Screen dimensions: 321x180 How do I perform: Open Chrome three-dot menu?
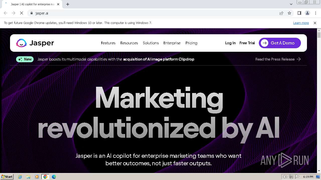point(315,13)
